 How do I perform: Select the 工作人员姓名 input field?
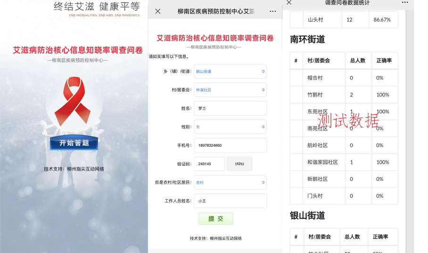click(230, 201)
